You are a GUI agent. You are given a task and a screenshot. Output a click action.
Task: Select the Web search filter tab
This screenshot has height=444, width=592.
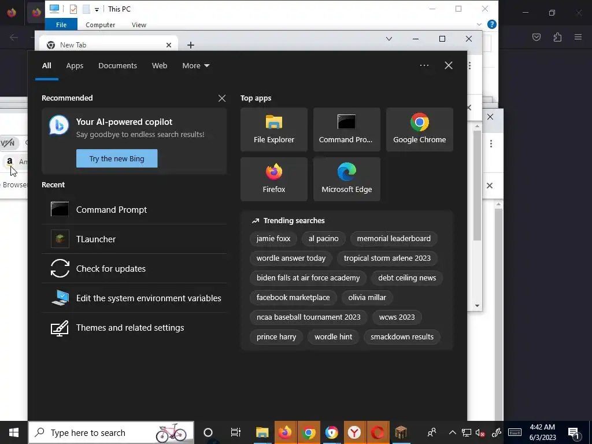coord(160,66)
